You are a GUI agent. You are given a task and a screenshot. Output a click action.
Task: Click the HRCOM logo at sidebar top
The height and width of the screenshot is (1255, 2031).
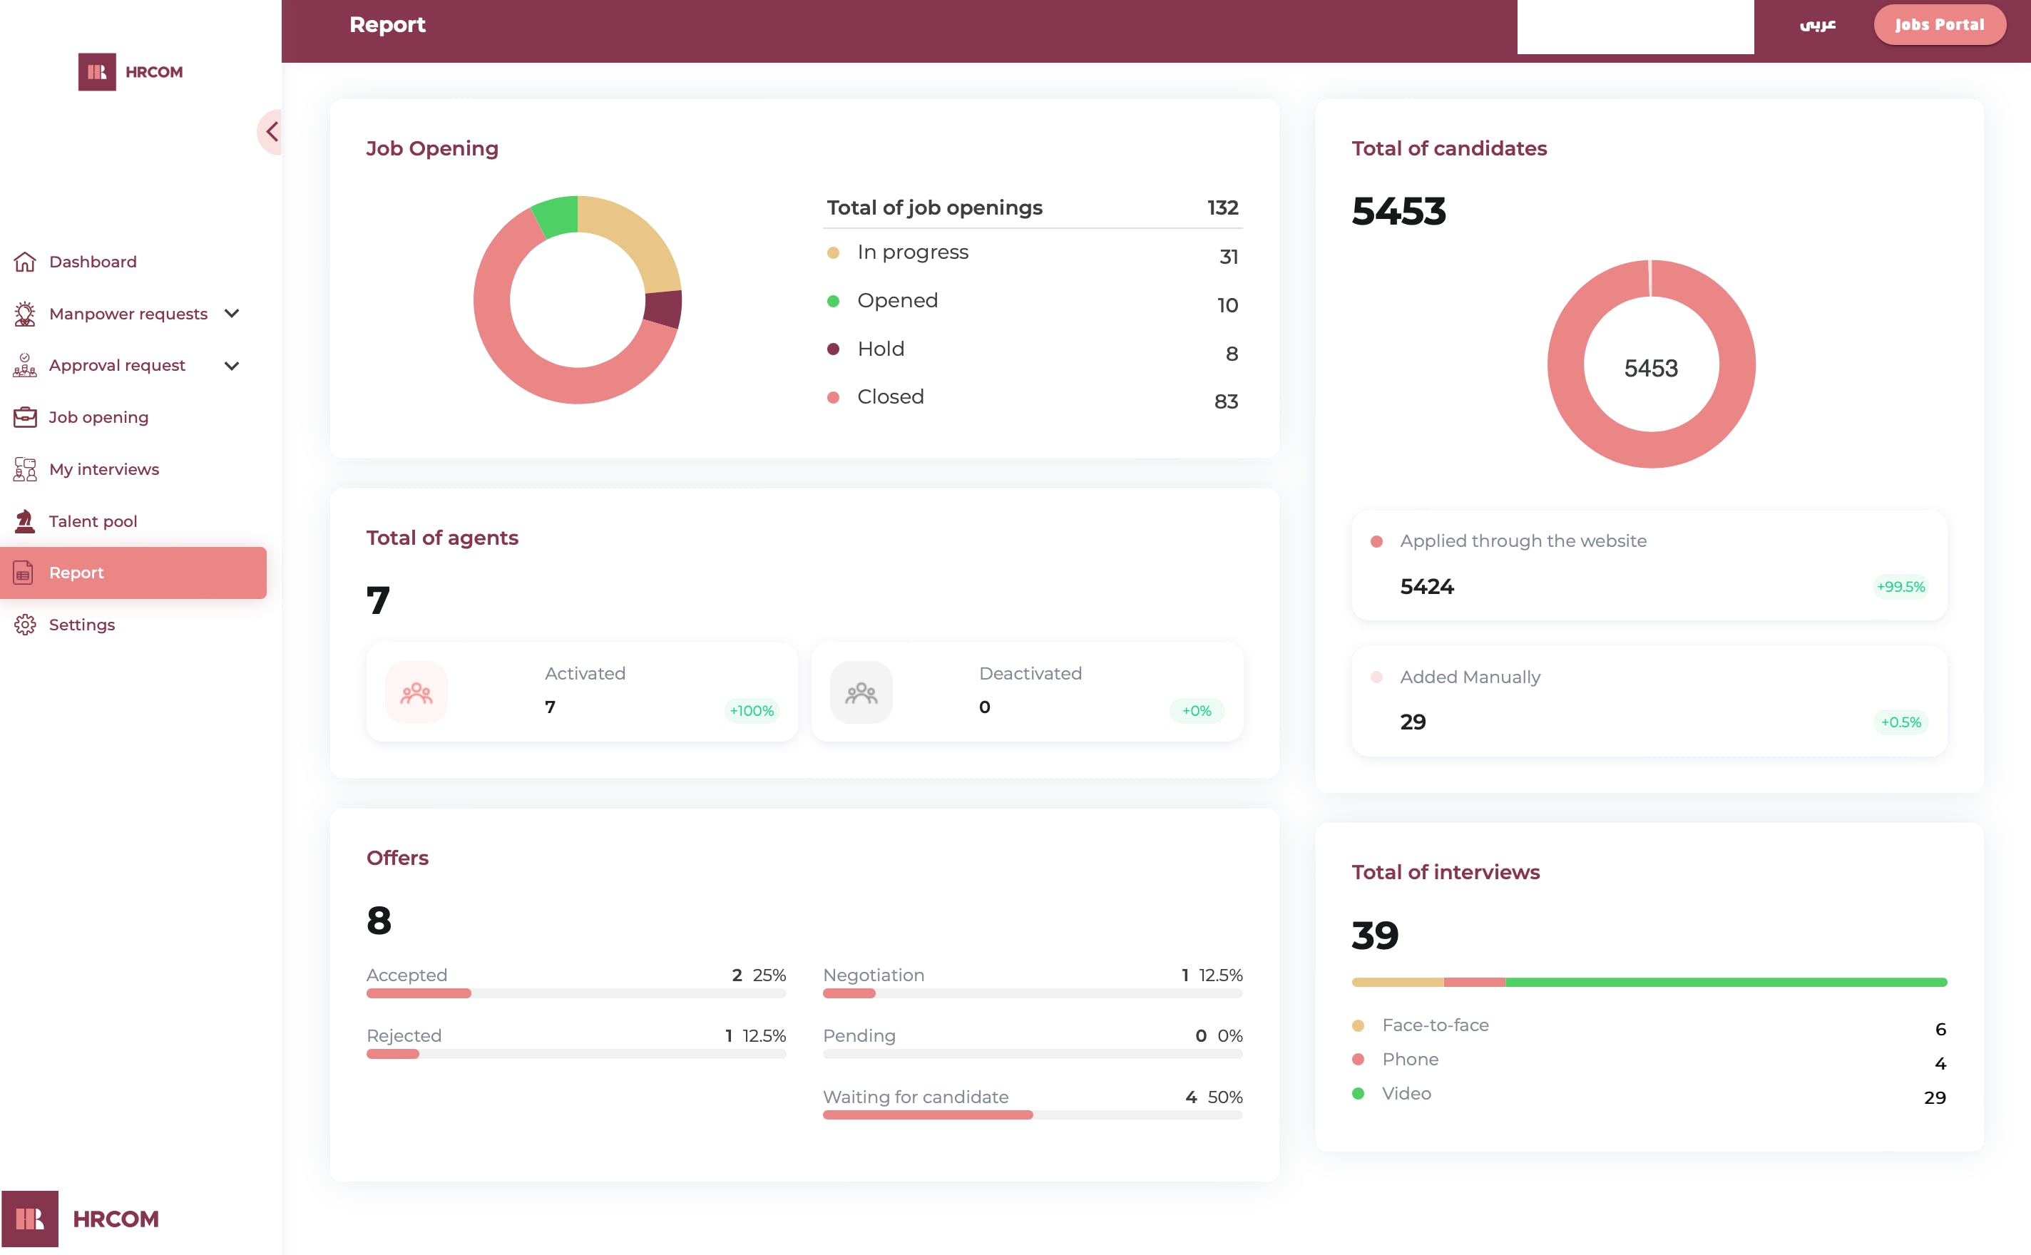point(131,72)
